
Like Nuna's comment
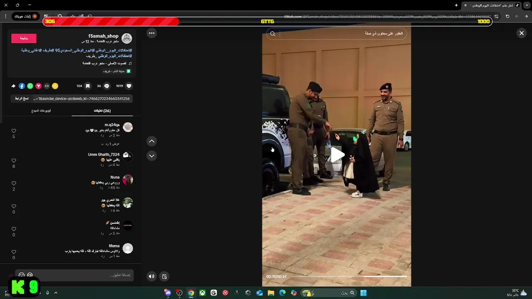[14, 184]
